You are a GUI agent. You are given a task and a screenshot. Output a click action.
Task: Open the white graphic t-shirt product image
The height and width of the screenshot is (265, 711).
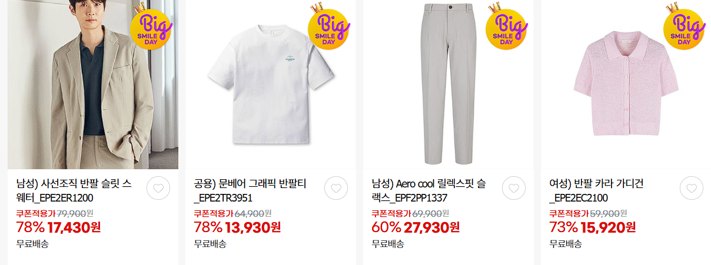point(271,85)
